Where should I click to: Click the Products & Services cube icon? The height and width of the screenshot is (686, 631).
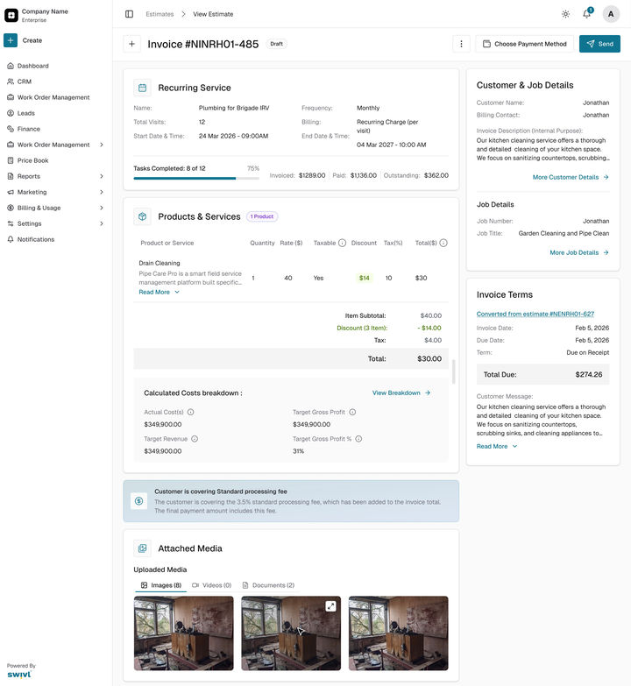tap(142, 216)
